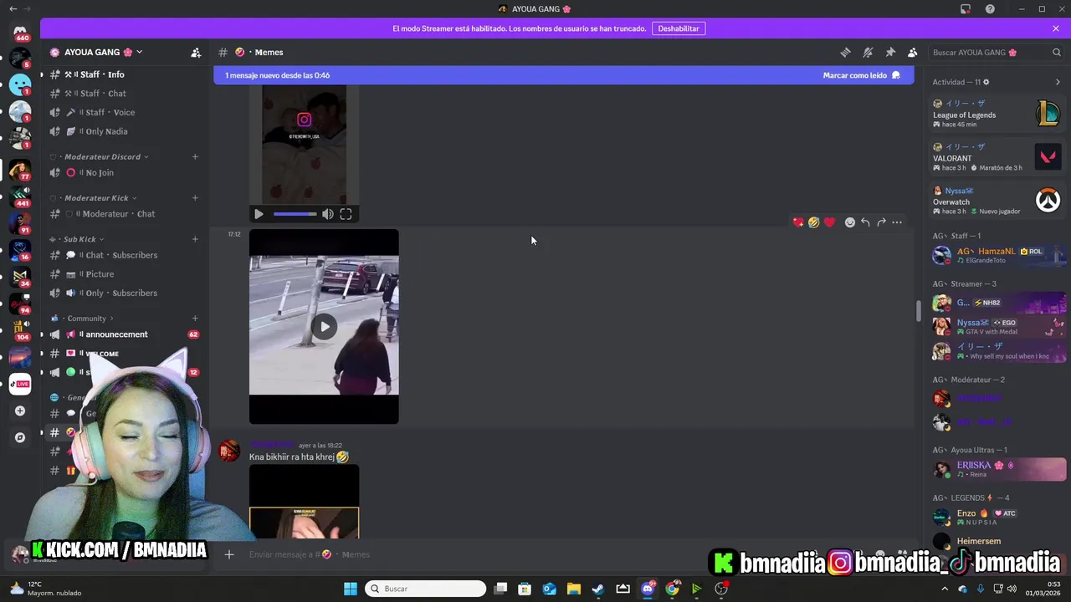Open Overwatch activity card
Image resolution: width=1071 pixels, height=602 pixels.
click(997, 201)
